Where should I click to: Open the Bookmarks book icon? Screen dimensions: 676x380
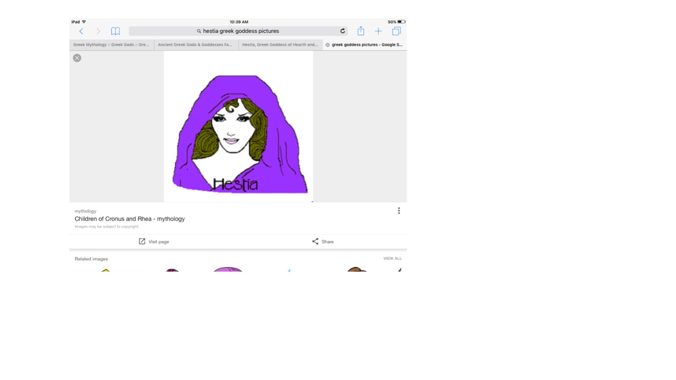pyautogui.click(x=115, y=31)
